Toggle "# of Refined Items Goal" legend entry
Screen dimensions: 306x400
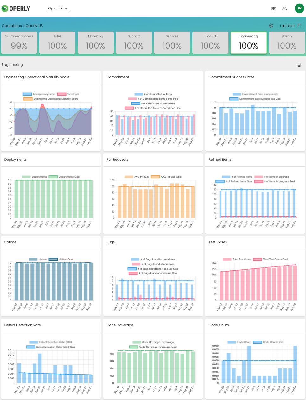coord(234,181)
